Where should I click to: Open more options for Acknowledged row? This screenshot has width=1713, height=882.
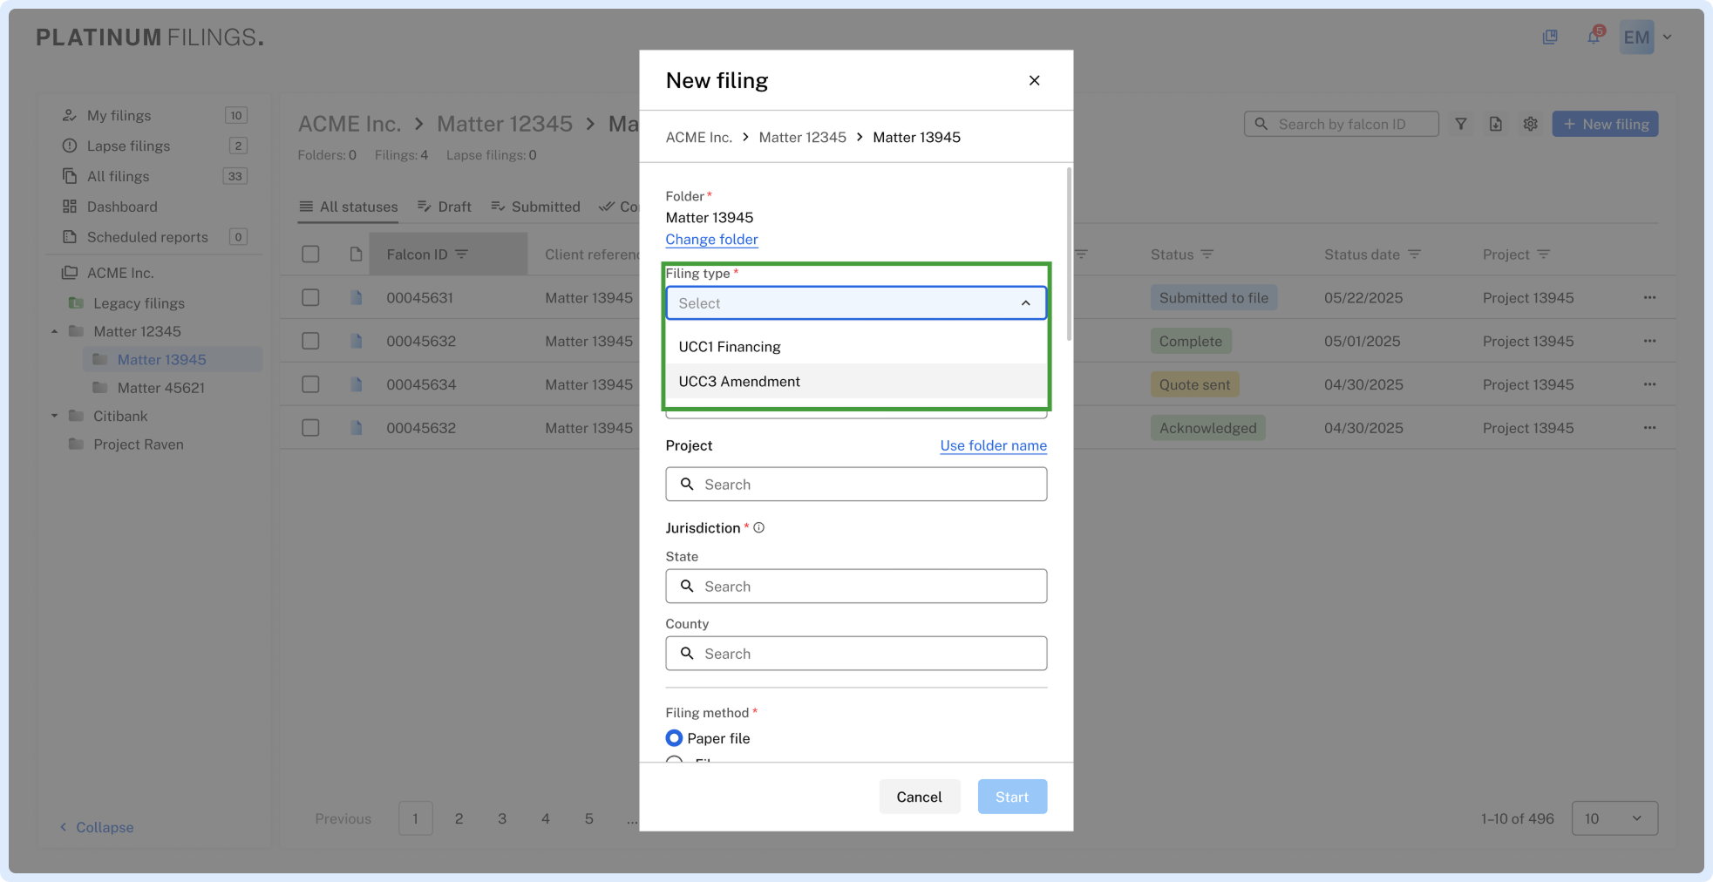[x=1649, y=428]
